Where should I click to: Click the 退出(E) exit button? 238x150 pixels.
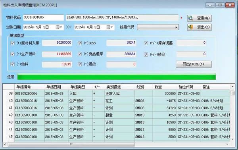click(x=199, y=27)
